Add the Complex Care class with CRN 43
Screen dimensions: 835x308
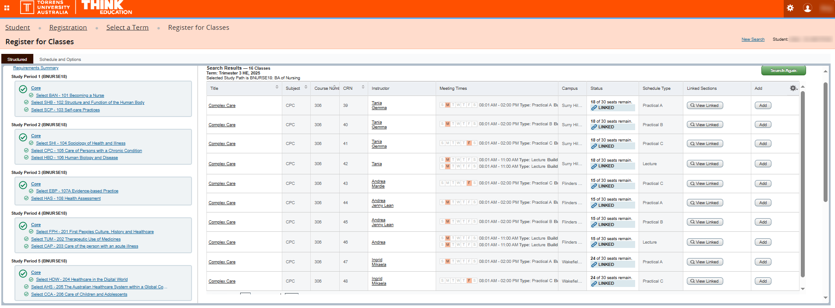[x=763, y=184]
